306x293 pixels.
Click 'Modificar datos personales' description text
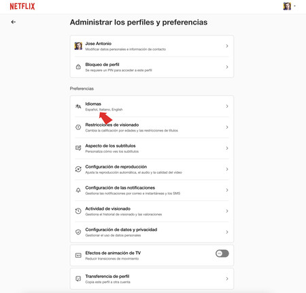coord(125,49)
